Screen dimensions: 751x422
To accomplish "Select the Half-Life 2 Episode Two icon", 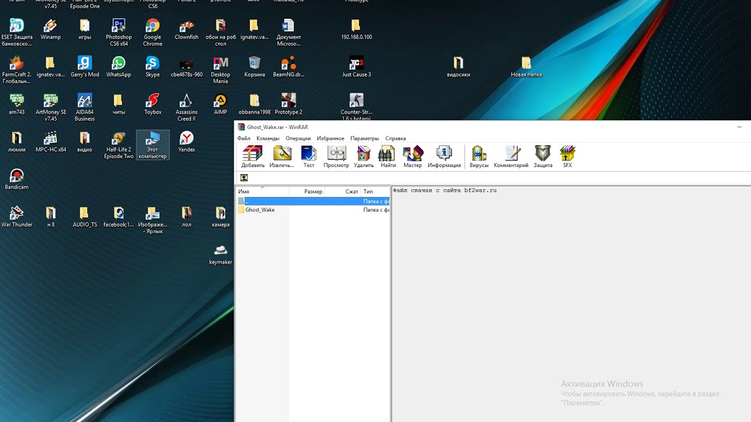I will [119, 145].
